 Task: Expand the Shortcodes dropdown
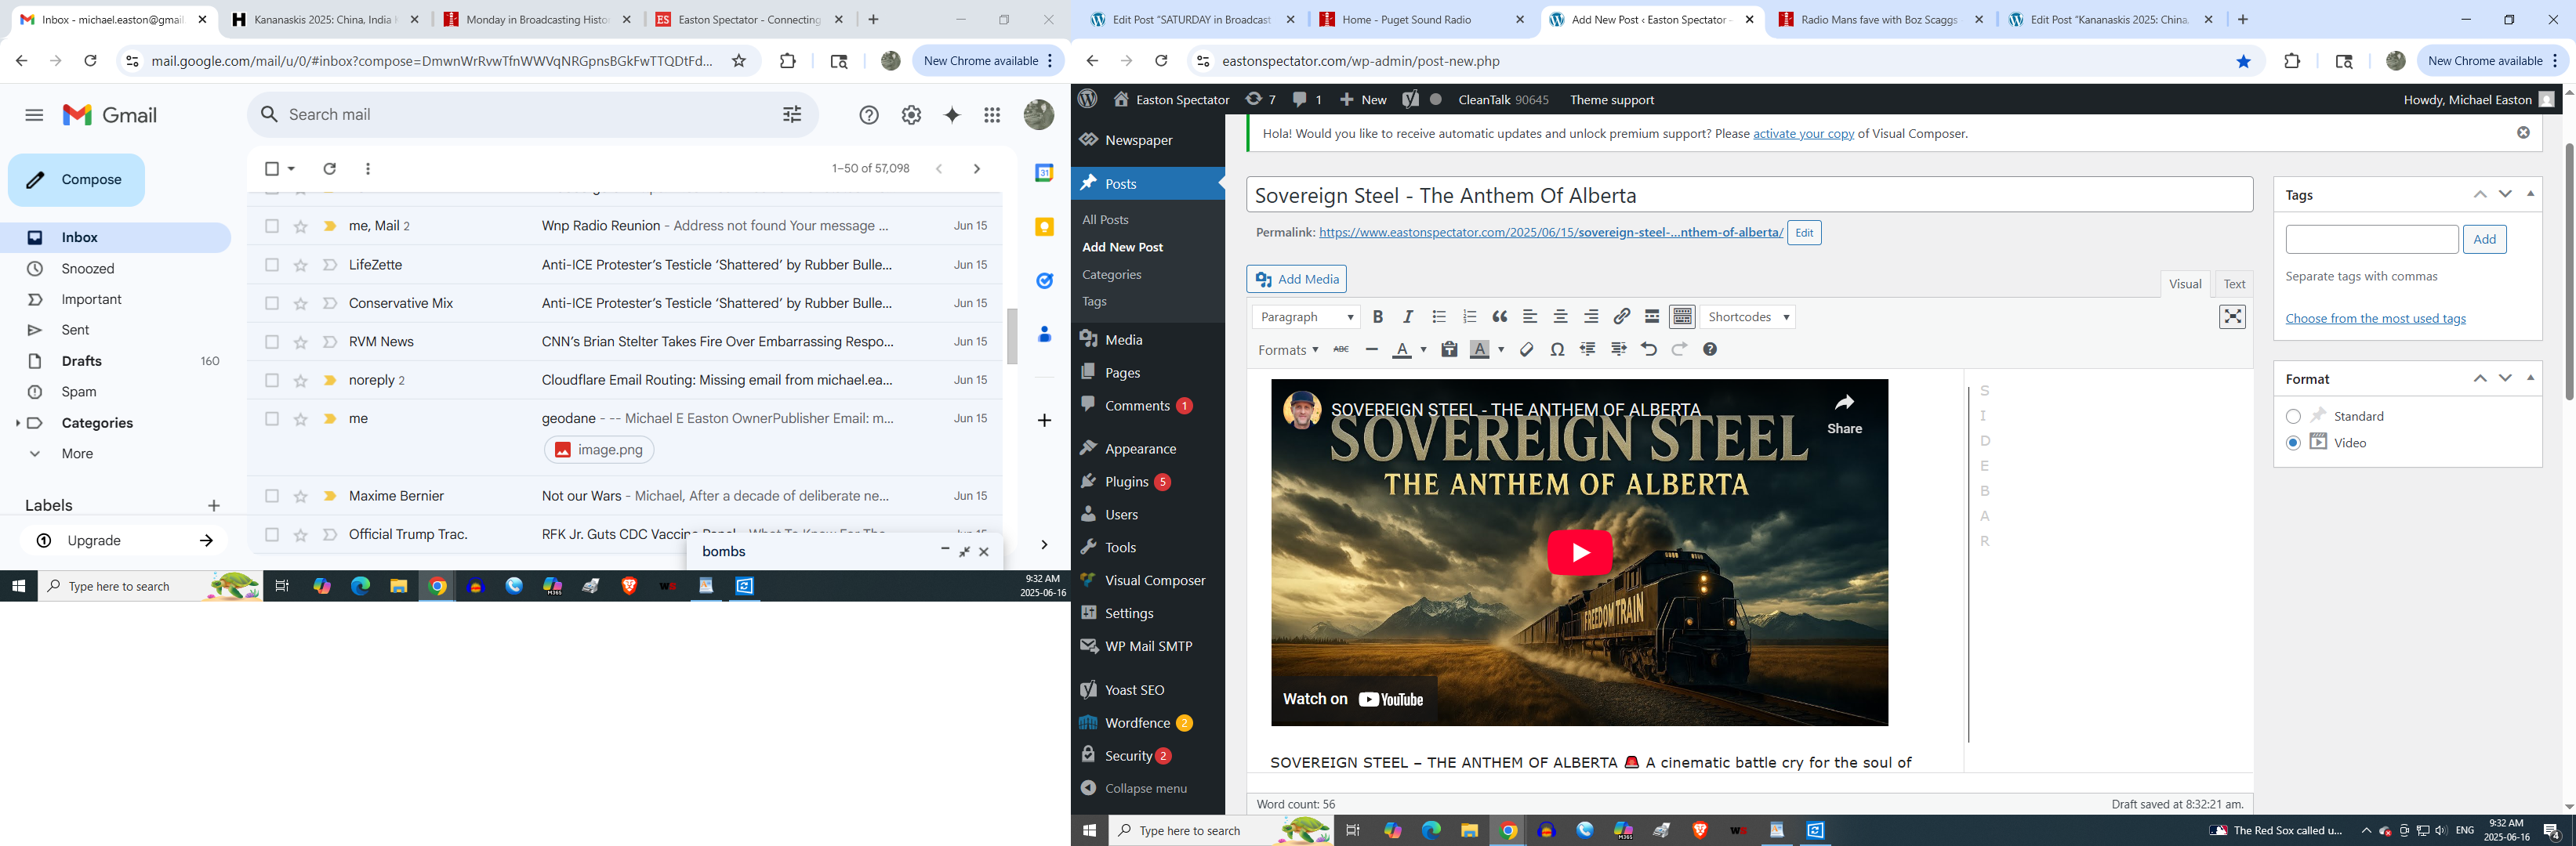click(x=1748, y=316)
